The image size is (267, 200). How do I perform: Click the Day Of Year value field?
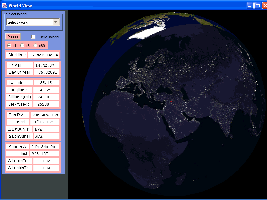(46, 72)
